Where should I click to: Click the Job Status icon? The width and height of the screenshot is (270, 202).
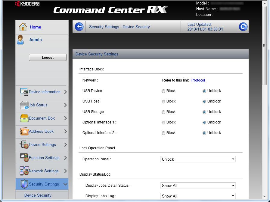[x=24, y=105]
